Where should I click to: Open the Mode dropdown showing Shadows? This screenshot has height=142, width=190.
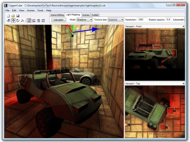click(84, 20)
